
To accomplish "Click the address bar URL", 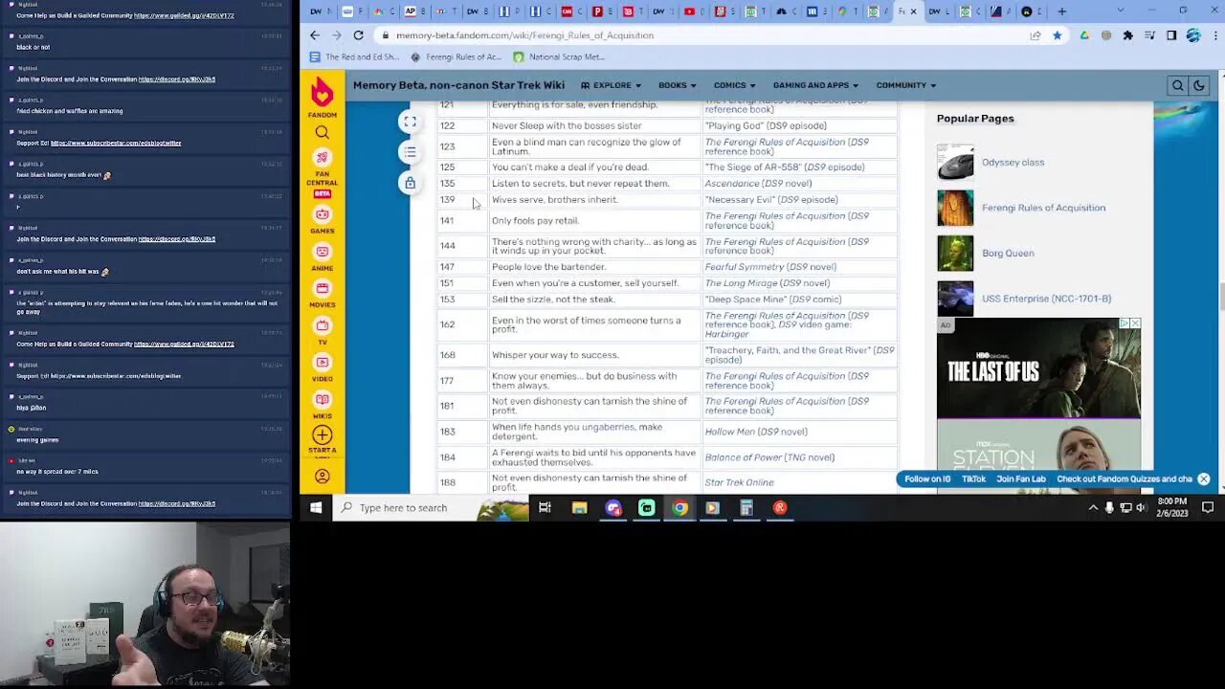I will point(524,35).
